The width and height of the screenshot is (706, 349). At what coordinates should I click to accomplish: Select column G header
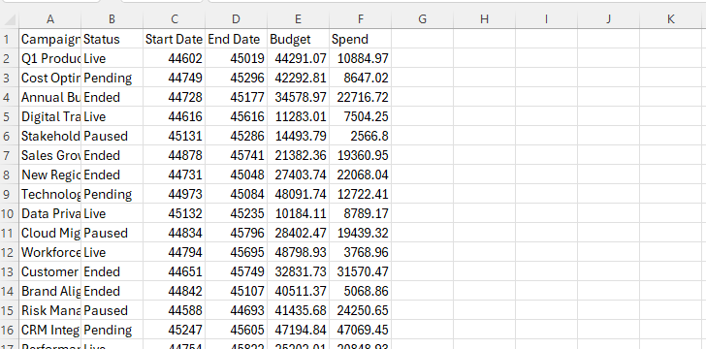423,19
